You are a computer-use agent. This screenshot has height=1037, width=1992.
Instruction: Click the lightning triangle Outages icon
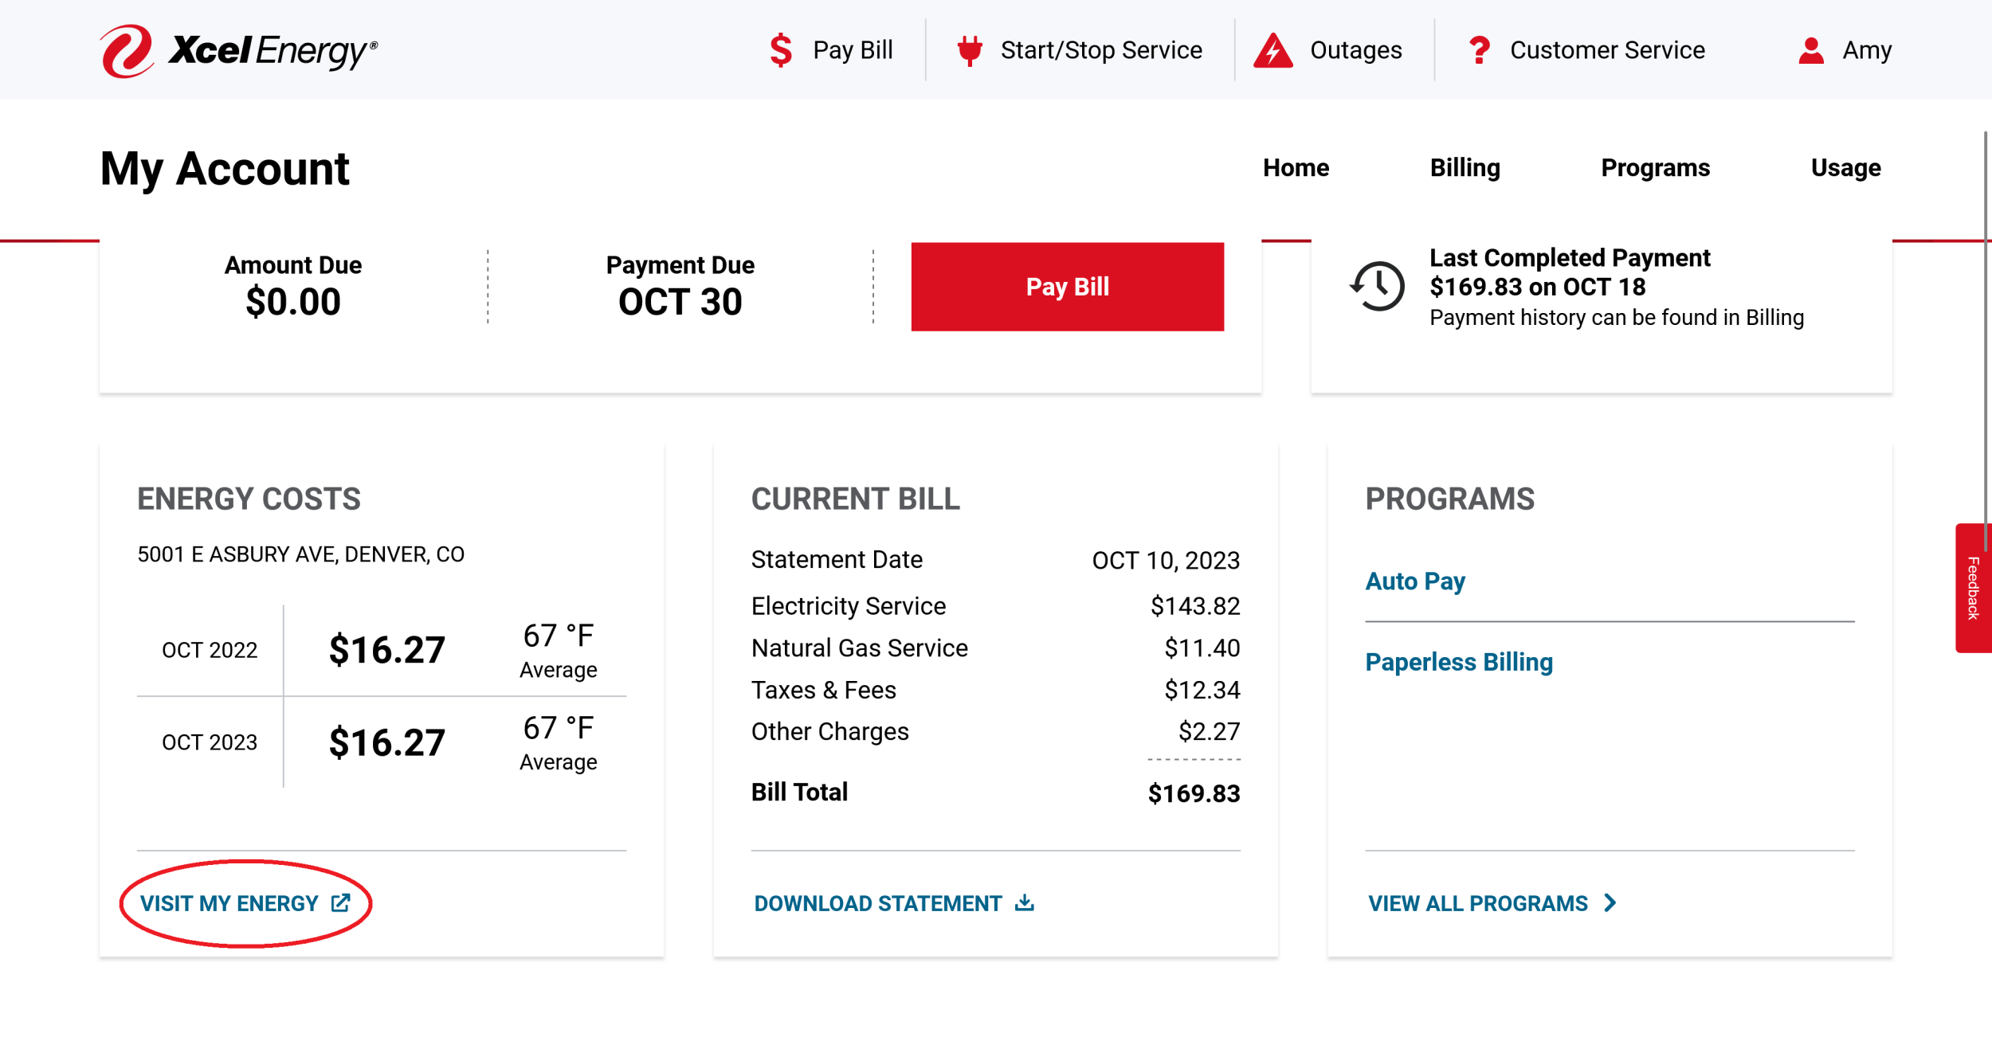tap(1273, 50)
